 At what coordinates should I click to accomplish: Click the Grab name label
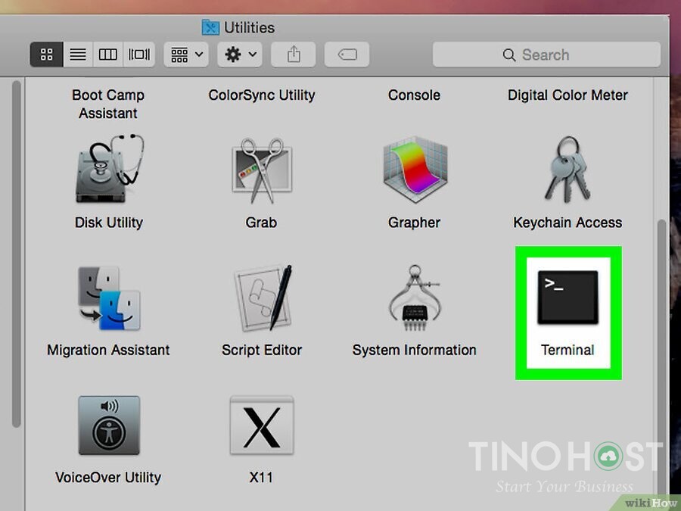pos(262,223)
